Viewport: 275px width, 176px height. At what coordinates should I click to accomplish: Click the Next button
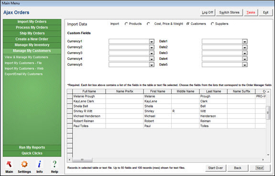pyautogui.click(x=260, y=168)
